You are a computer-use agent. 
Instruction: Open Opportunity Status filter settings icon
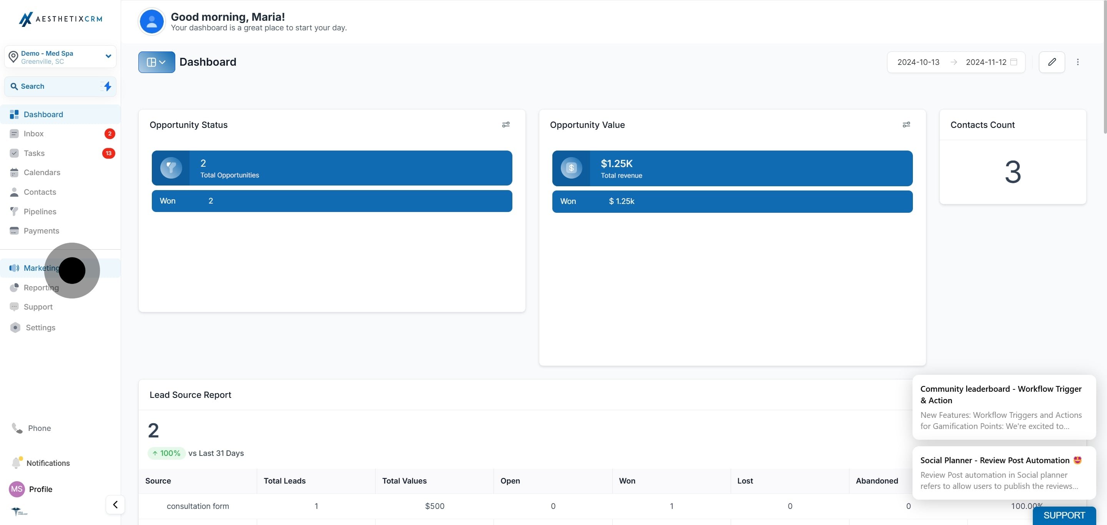pyautogui.click(x=505, y=124)
